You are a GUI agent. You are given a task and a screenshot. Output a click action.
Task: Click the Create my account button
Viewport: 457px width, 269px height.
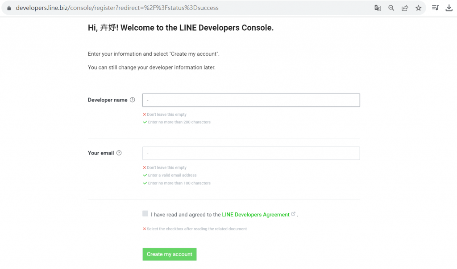(169, 254)
